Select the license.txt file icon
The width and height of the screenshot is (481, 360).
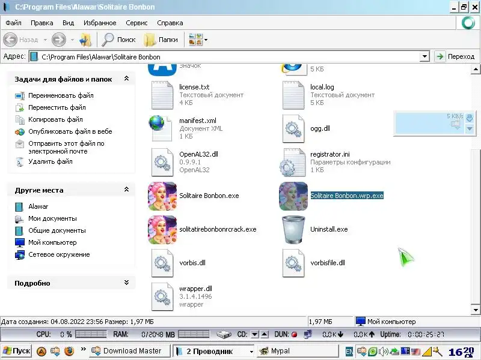(x=162, y=95)
